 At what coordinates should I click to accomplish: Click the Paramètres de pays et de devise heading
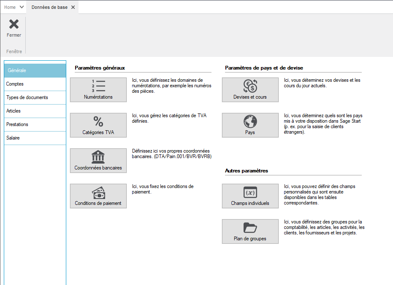coord(264,68)
